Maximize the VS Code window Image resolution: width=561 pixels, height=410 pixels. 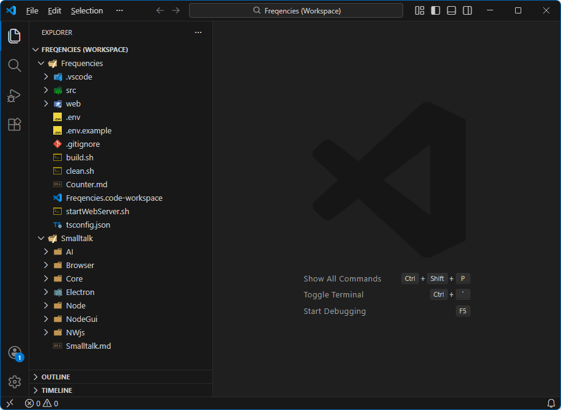click(518, 10)
